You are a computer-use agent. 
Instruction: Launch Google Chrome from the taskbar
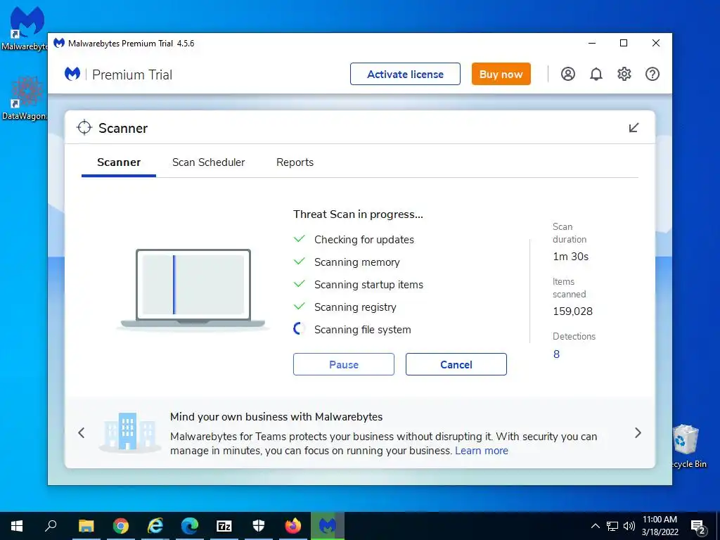click(x=121, y=526)
